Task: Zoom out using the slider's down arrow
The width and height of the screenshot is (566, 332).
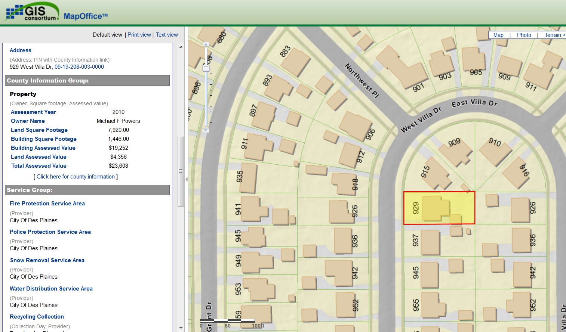Action: point(205,130)
